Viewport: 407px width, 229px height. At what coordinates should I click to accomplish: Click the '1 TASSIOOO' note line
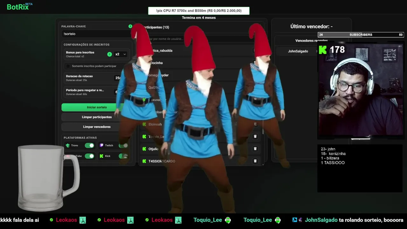(333, 163)
